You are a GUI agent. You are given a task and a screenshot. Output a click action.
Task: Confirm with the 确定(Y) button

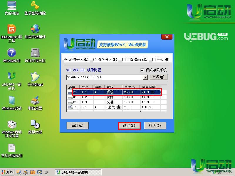point(129,126)
